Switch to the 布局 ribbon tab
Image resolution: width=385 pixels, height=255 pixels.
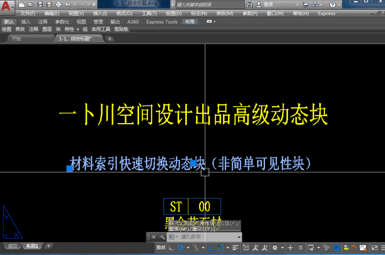[x=190, y=22]
